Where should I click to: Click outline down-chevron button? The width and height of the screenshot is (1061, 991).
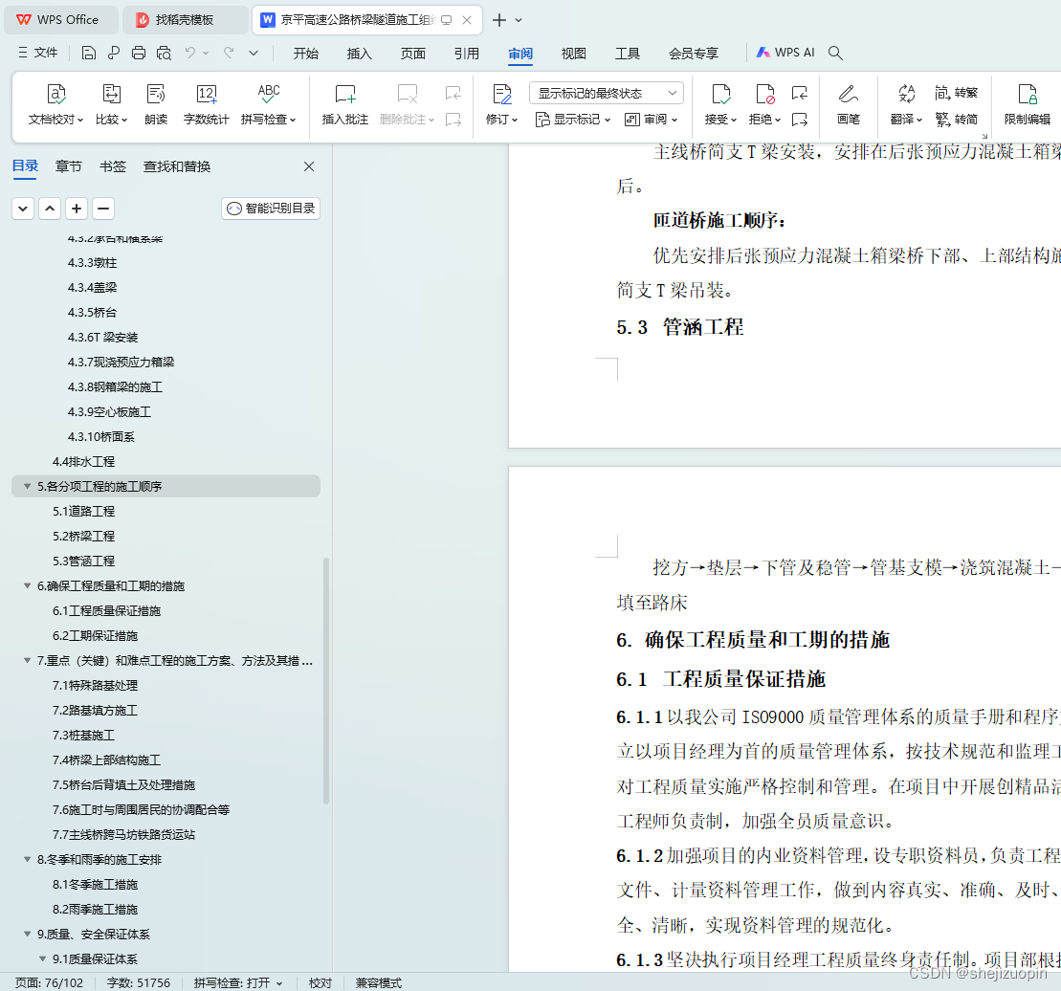point(23,209)
